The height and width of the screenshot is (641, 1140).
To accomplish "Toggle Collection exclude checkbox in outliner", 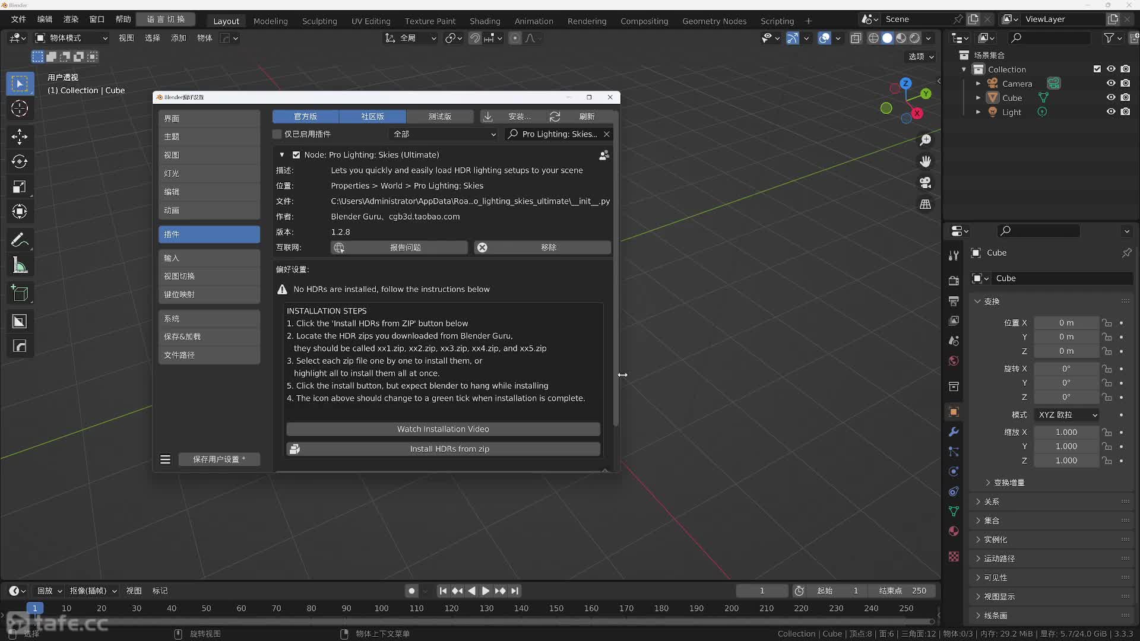I will pyautogui.click(x=1097, y=69).
